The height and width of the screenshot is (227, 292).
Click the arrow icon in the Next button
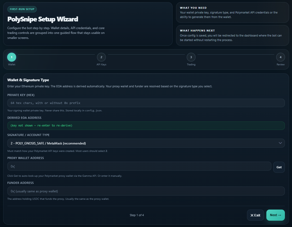tap(280, 215)
